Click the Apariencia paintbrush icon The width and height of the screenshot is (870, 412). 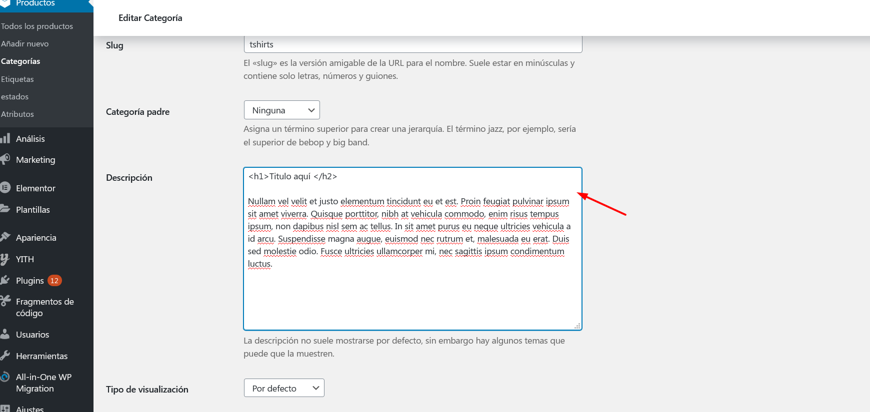pos(5,237)
